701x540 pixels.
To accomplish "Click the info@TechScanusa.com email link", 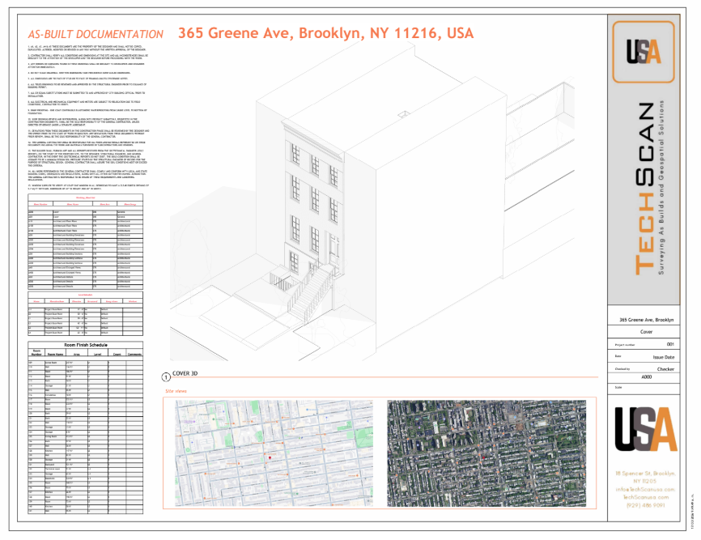I will [x=645, y=489].
